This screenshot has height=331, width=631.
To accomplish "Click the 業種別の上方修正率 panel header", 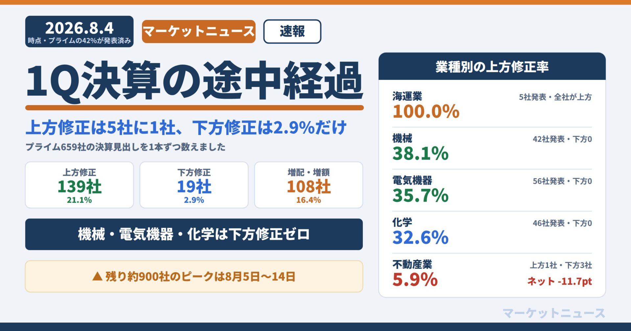I will 492,67.
